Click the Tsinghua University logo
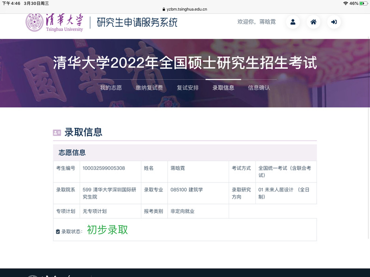This screenshot has height=277, width=370. pos(54,23)
